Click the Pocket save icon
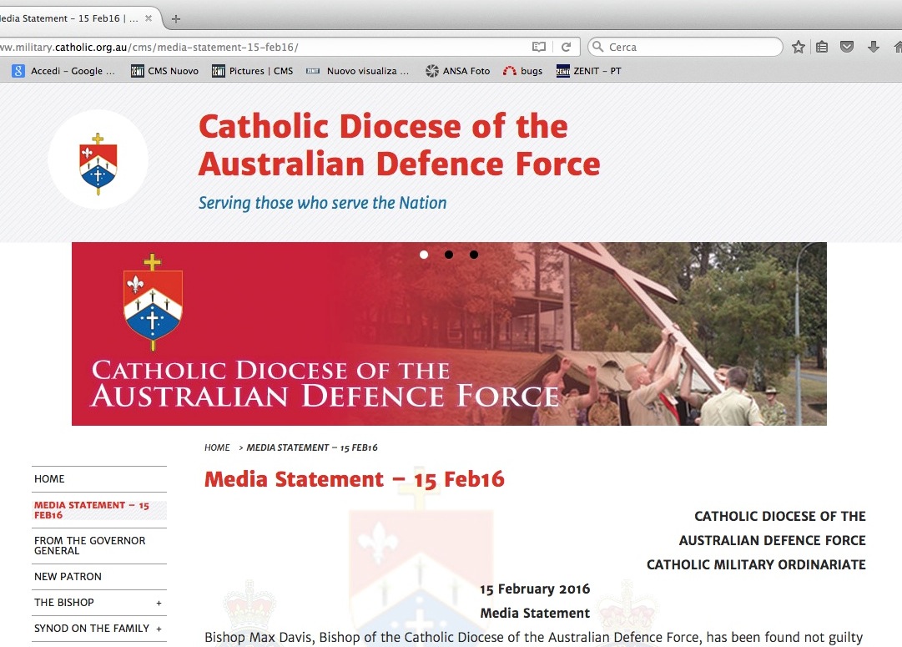 click(847, 48)
